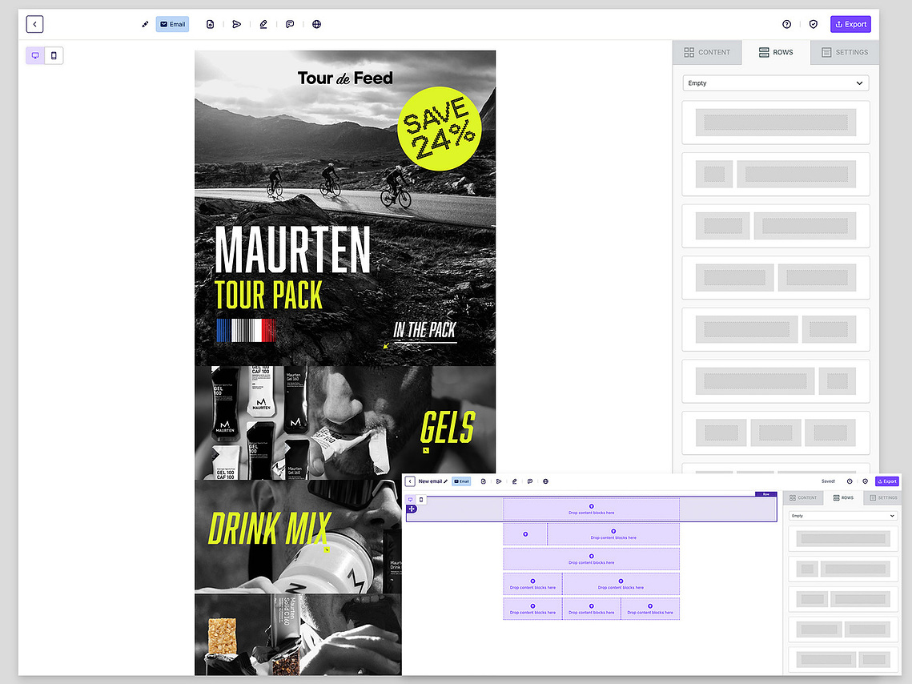Select the Email button in inset window toolbar
912x684 pixels.
pos(461,481)
